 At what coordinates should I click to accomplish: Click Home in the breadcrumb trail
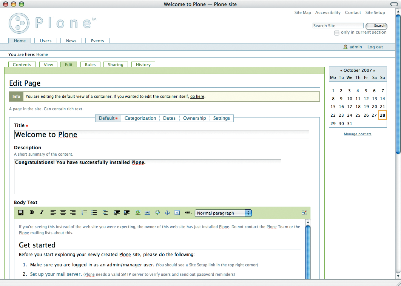coord(42,54)
